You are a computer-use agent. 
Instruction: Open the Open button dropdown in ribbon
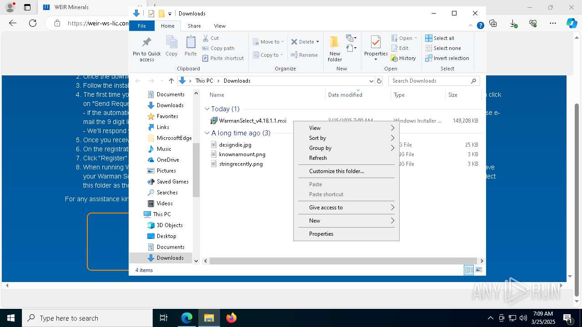click(416, 38)
